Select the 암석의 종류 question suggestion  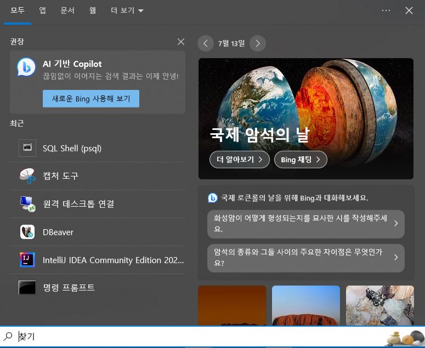coord(306,258)
